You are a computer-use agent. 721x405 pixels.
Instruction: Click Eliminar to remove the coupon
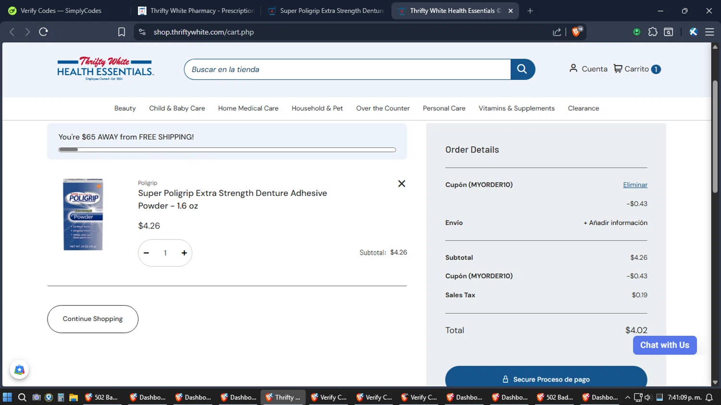tap(635, 184)
